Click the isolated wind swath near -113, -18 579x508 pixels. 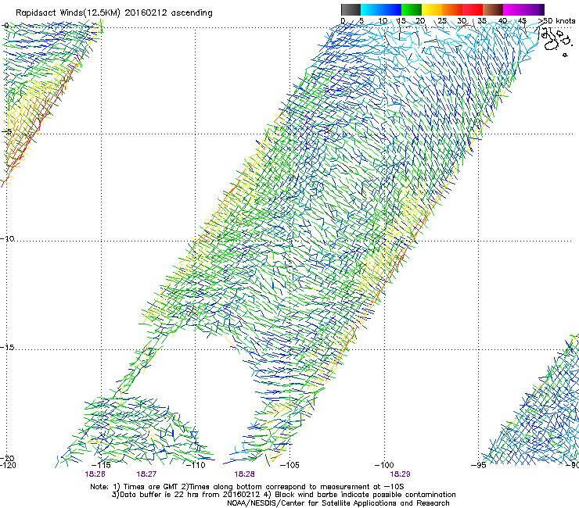(137, 431)
